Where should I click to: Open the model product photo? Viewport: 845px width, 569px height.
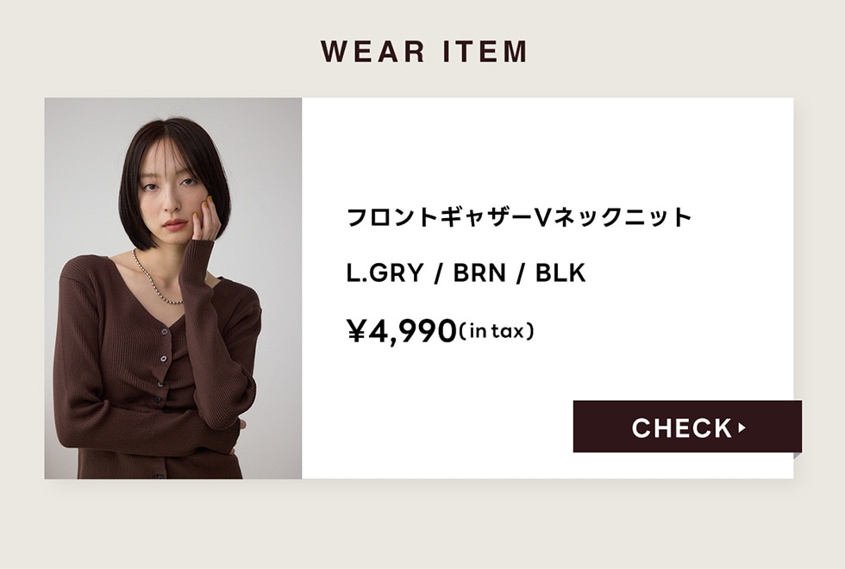(x=173, y=288)
